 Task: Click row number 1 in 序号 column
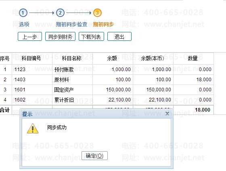pos(5,70)
